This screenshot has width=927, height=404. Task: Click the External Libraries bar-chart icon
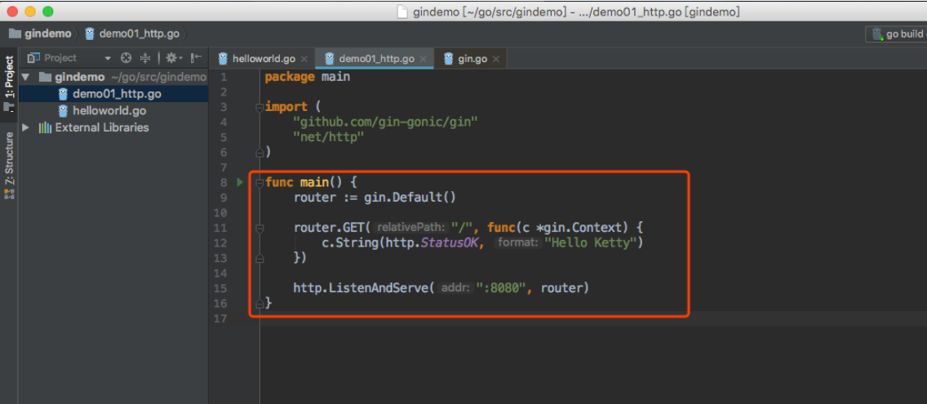pyautogui.click(x=45, y=127)
